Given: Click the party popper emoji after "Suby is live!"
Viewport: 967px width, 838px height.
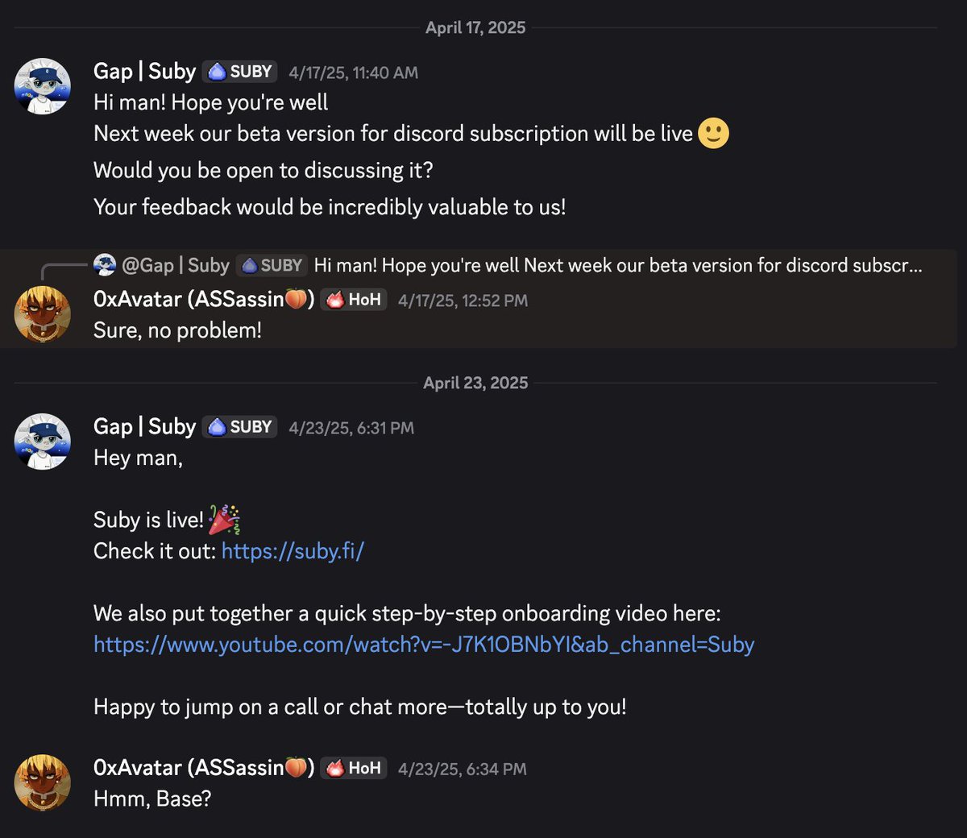Looking at the screenshot, I should [224, 520].
